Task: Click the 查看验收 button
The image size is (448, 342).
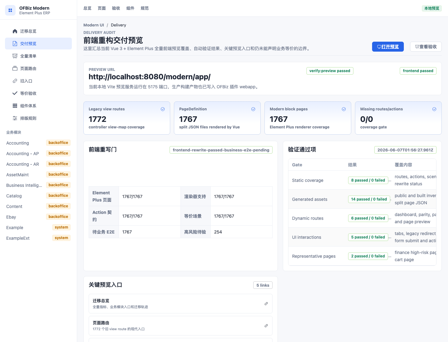Action: coord(426,47)
